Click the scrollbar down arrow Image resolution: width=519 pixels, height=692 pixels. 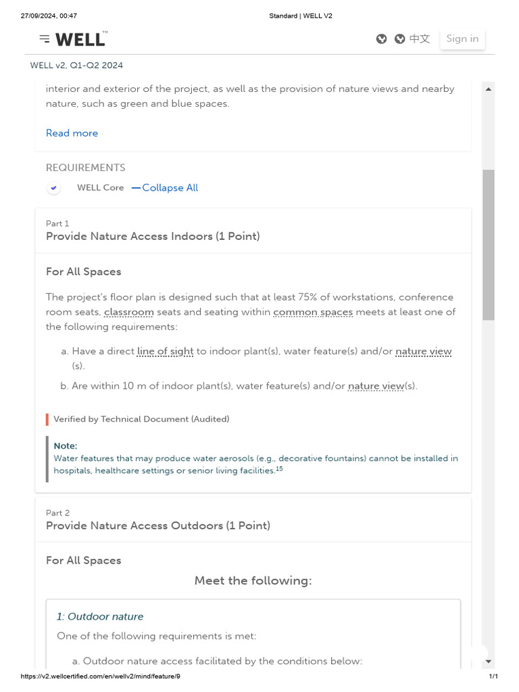tap(488, 662)
